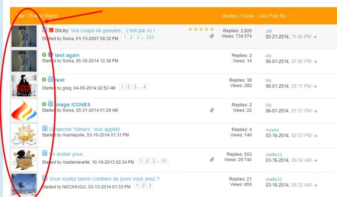Open page 4 of the 'test' thread

pyautogui.click(x=144, y=87)
